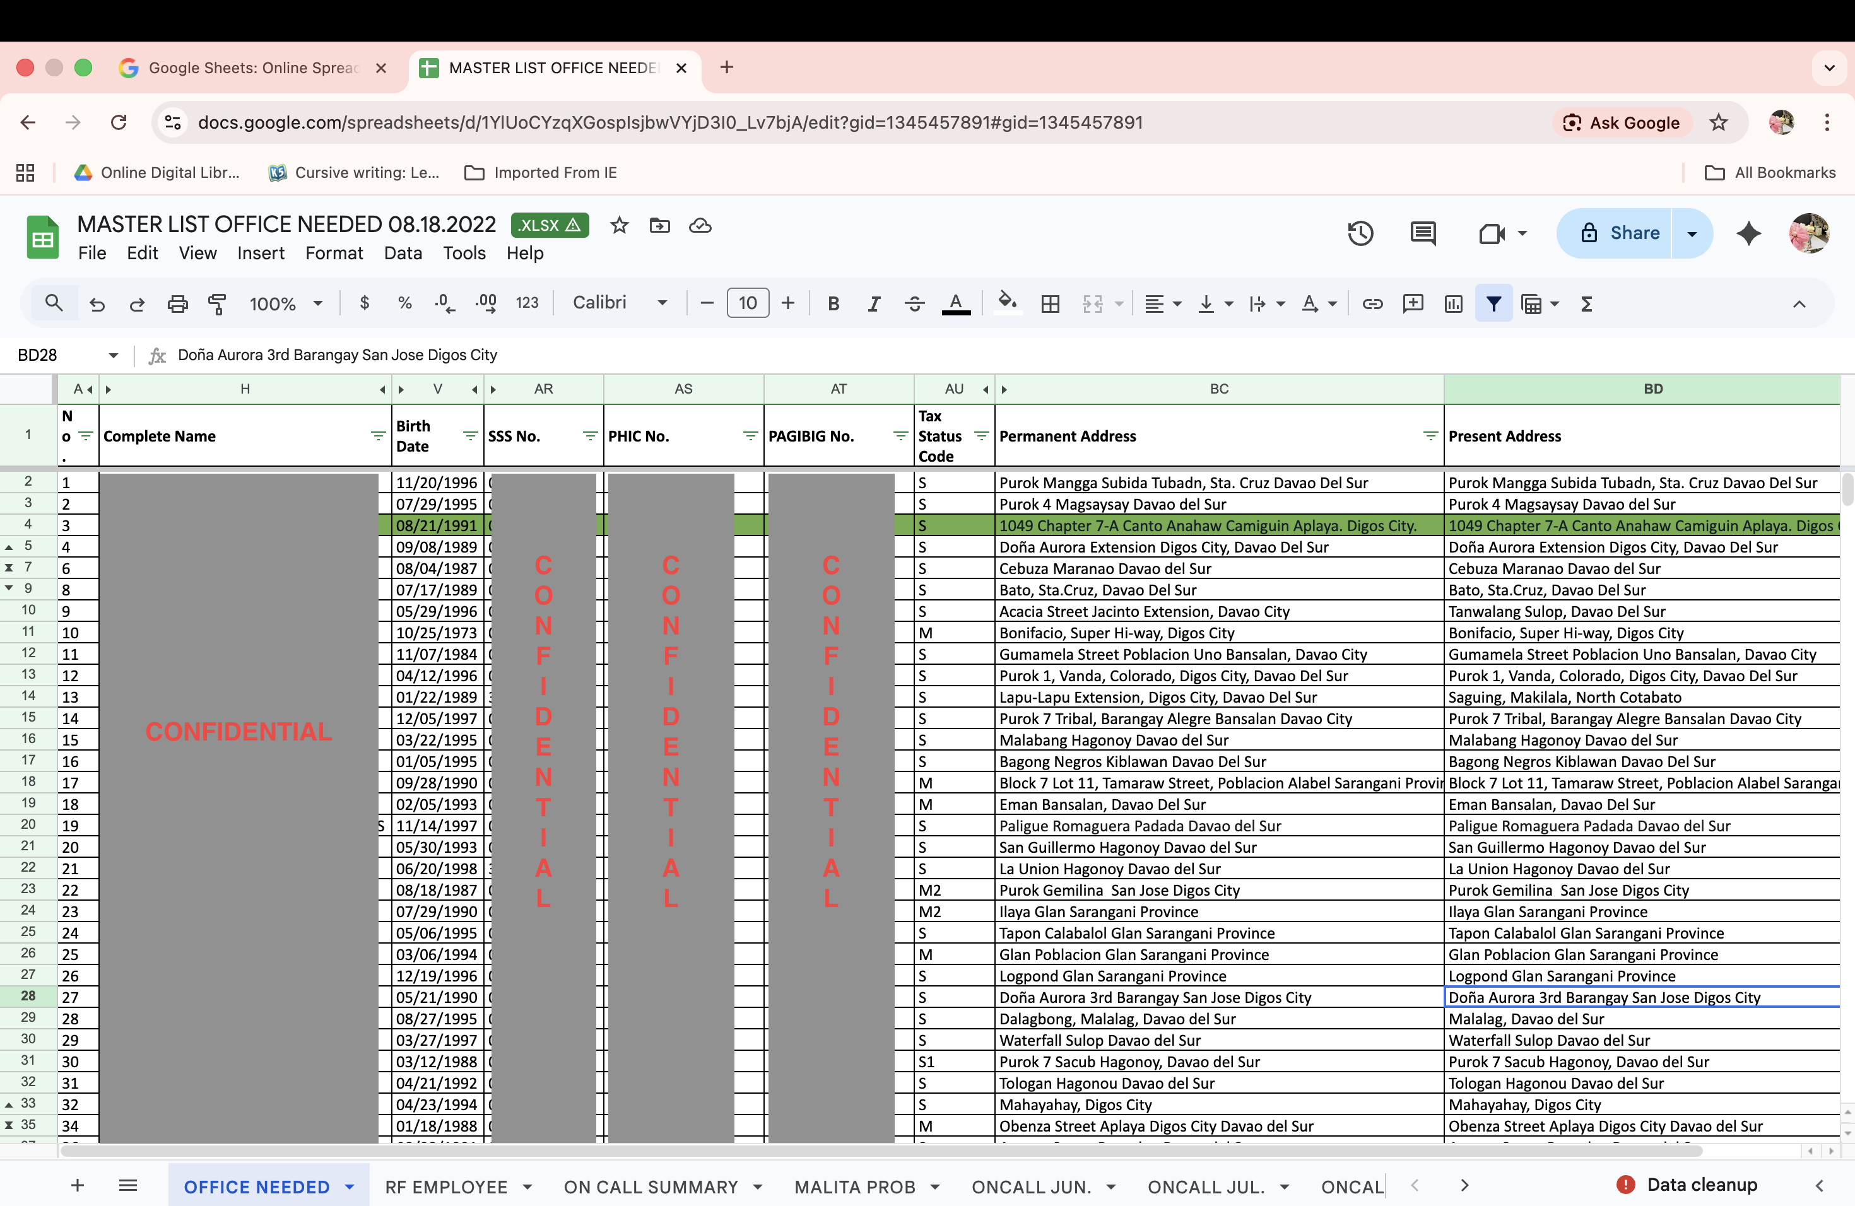Click the functions sigma icon
Viewport: 1855px width, 1206px height.
click(1586, 304)
